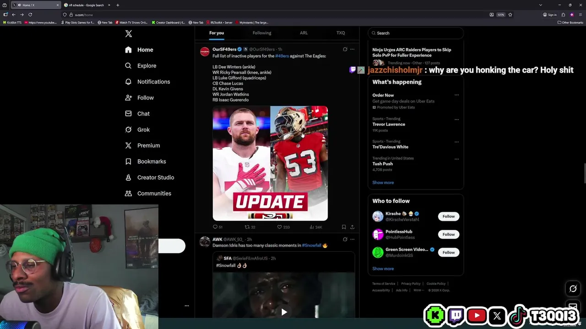Image resolution: width=586 pixels, height=329 pixels.
Task: Open KickBot TTS bookmark
Action: pyautogui.click(x=12, y=22)
